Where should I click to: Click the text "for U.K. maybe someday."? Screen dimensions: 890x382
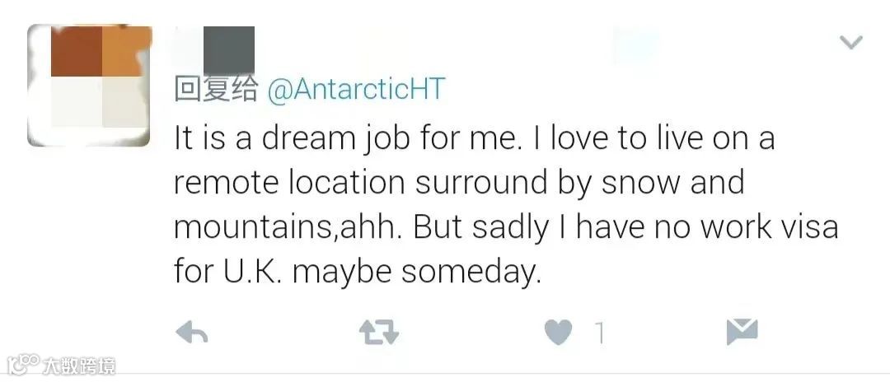(355, 272)
